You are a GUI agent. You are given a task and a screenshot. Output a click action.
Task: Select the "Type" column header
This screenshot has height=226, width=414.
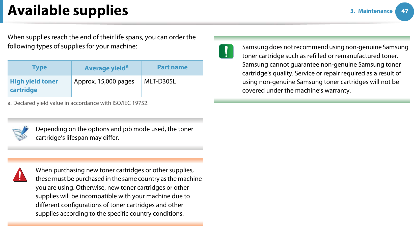39,67
